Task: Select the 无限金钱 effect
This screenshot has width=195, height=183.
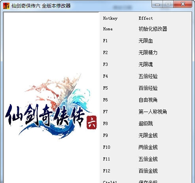Action: tap(148, 135)
